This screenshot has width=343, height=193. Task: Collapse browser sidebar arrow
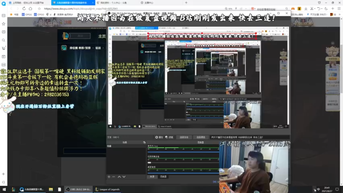coord(3,182)
